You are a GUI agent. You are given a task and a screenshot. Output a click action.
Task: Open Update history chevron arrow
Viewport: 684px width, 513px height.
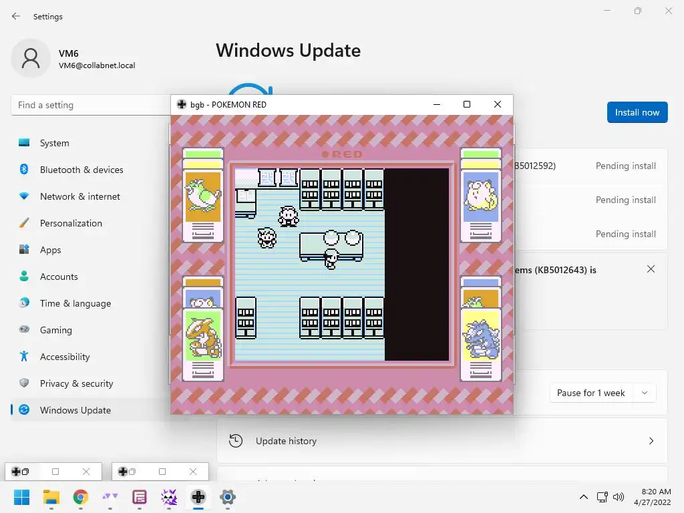(651, 441)
